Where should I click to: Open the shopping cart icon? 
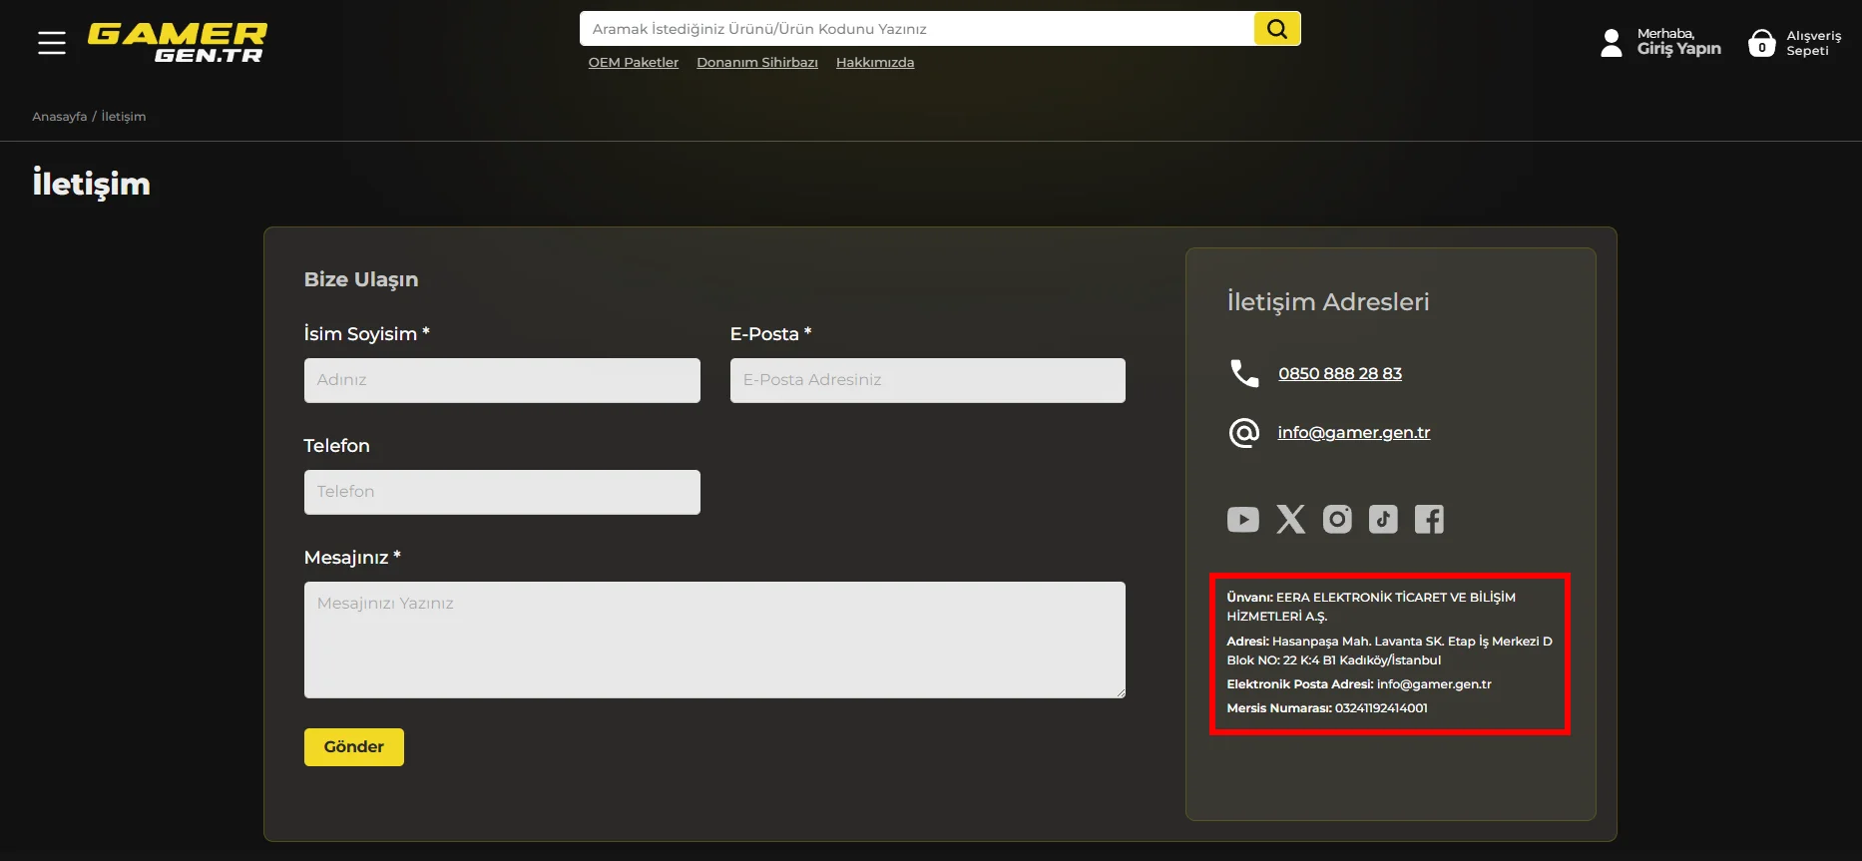1762,43
